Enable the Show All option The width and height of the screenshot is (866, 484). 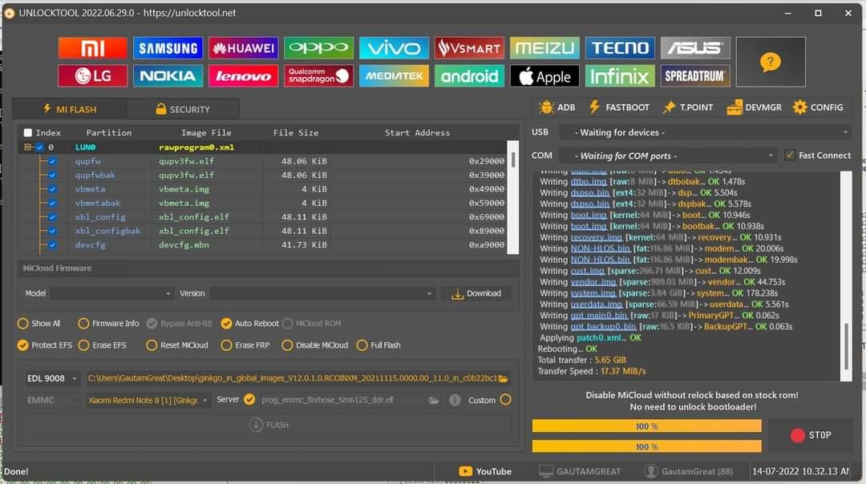coord(22,324)
